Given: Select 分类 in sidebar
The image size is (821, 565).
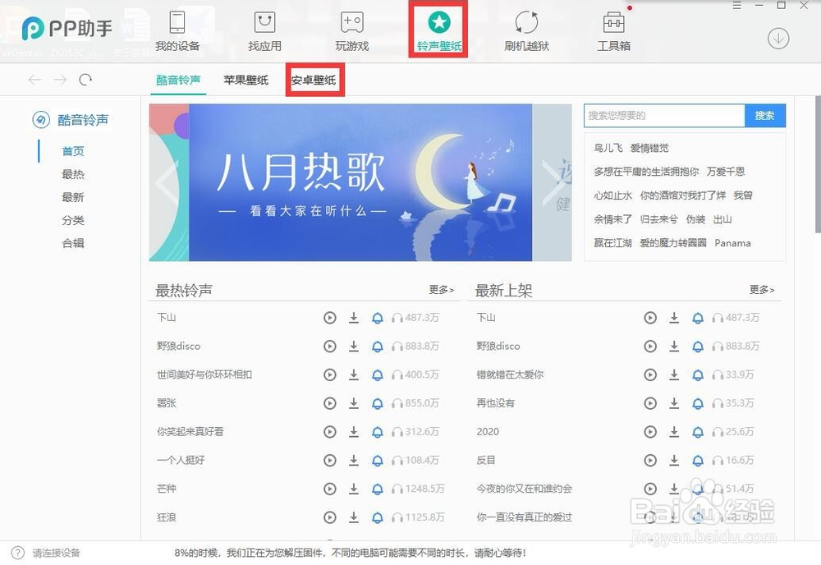Looking at the screenshot, I should (73, 220).
